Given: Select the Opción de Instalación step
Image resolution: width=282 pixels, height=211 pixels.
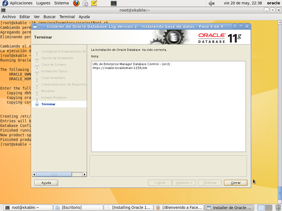Looking at the screenshot, I should click(57, 58).
